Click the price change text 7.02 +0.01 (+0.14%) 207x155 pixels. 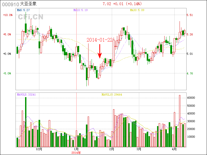[x=122, y=4]
